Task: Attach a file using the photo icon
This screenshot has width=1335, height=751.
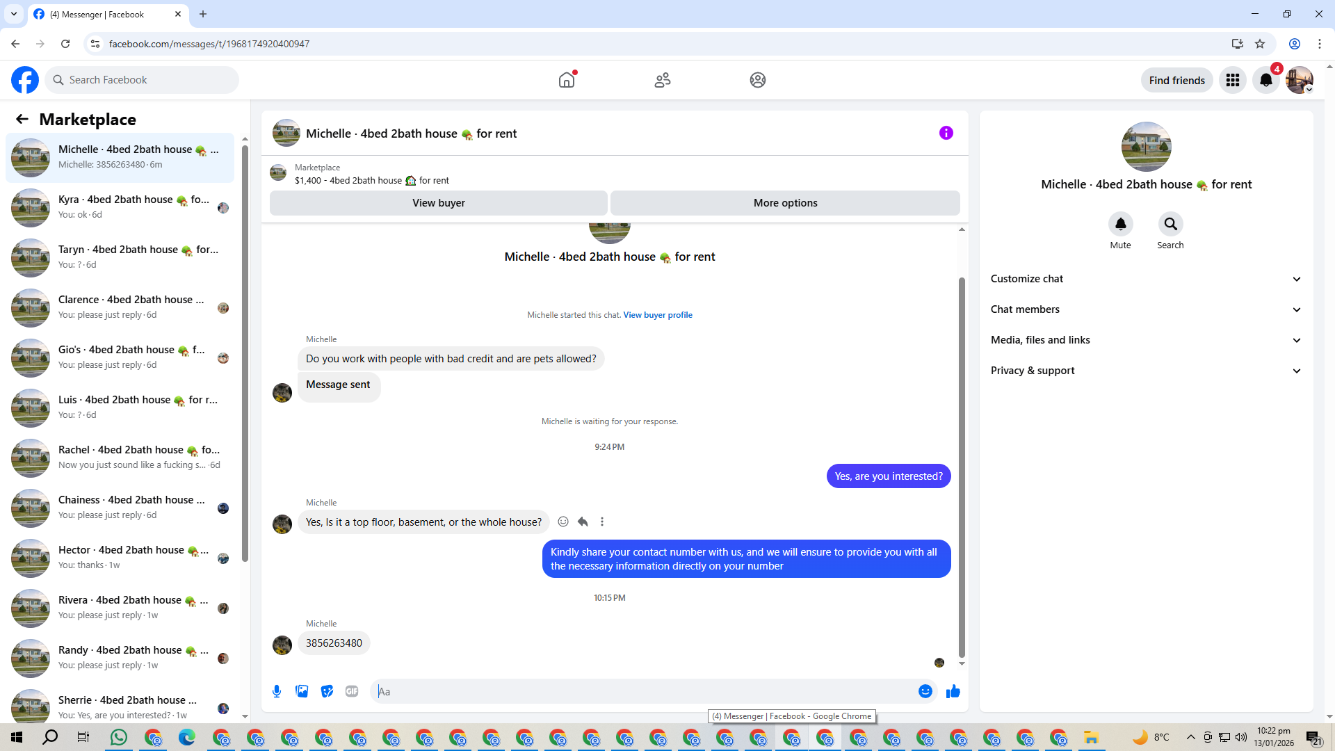Action: coord(302,691)
